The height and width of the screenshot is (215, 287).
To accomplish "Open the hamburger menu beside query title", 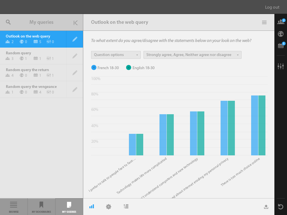I will (264, 22).
